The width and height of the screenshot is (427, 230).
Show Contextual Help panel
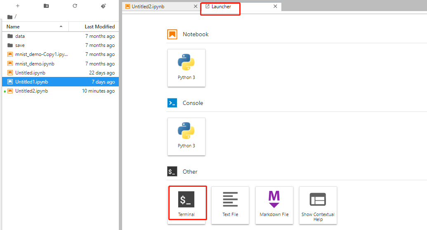click(x=318, y=205)
